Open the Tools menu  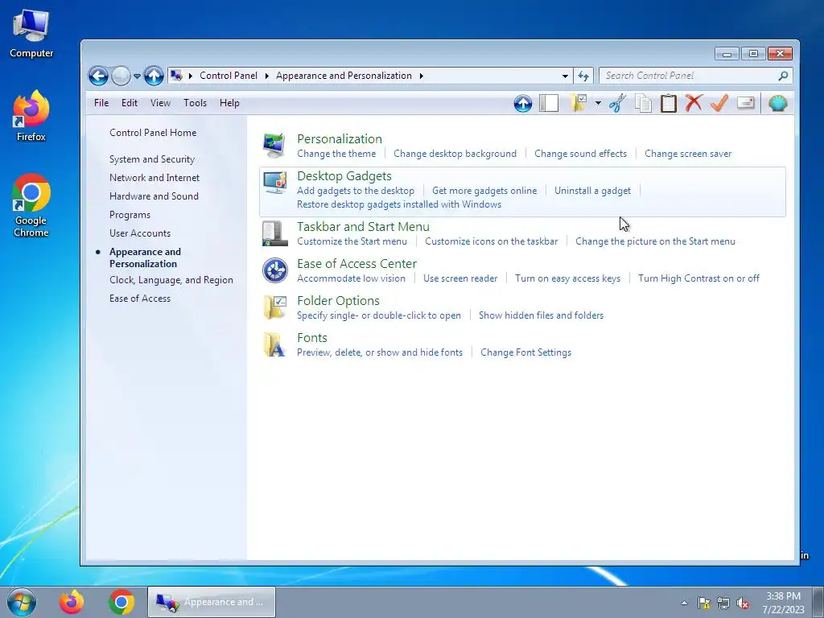tap(195, 103)
